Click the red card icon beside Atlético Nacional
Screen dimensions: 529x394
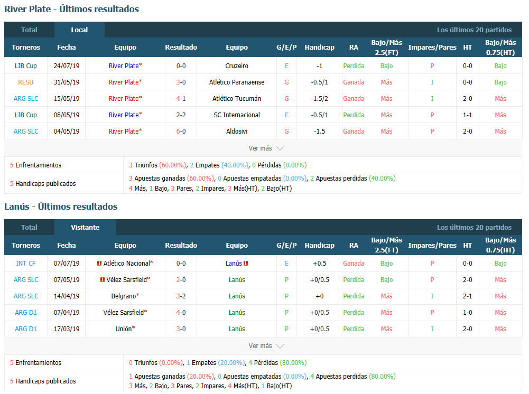99,263
